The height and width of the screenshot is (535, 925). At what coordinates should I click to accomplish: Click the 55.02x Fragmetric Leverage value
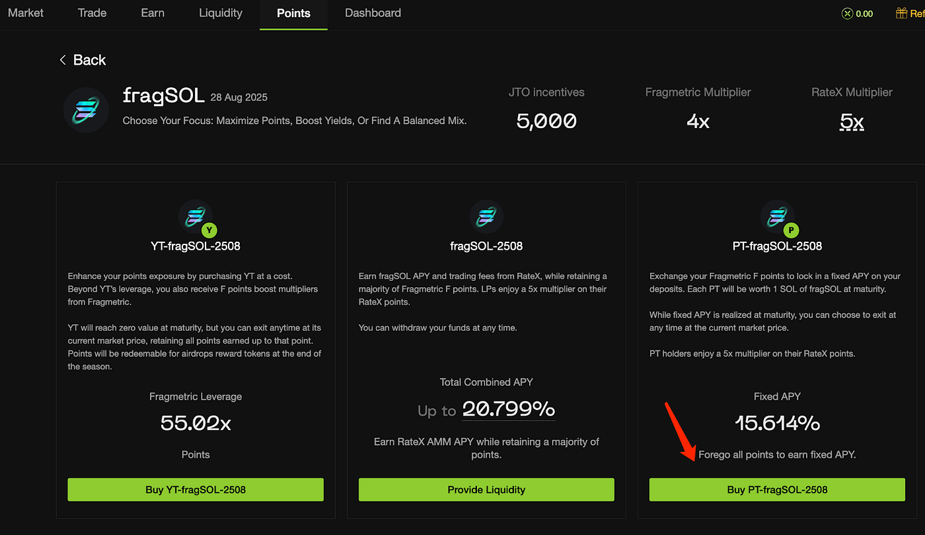[x=196, y=423]
